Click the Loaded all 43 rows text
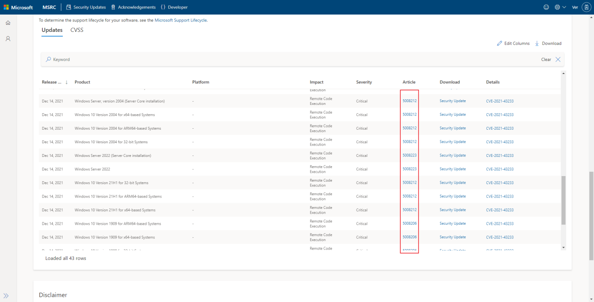 [x=66, y=258]
